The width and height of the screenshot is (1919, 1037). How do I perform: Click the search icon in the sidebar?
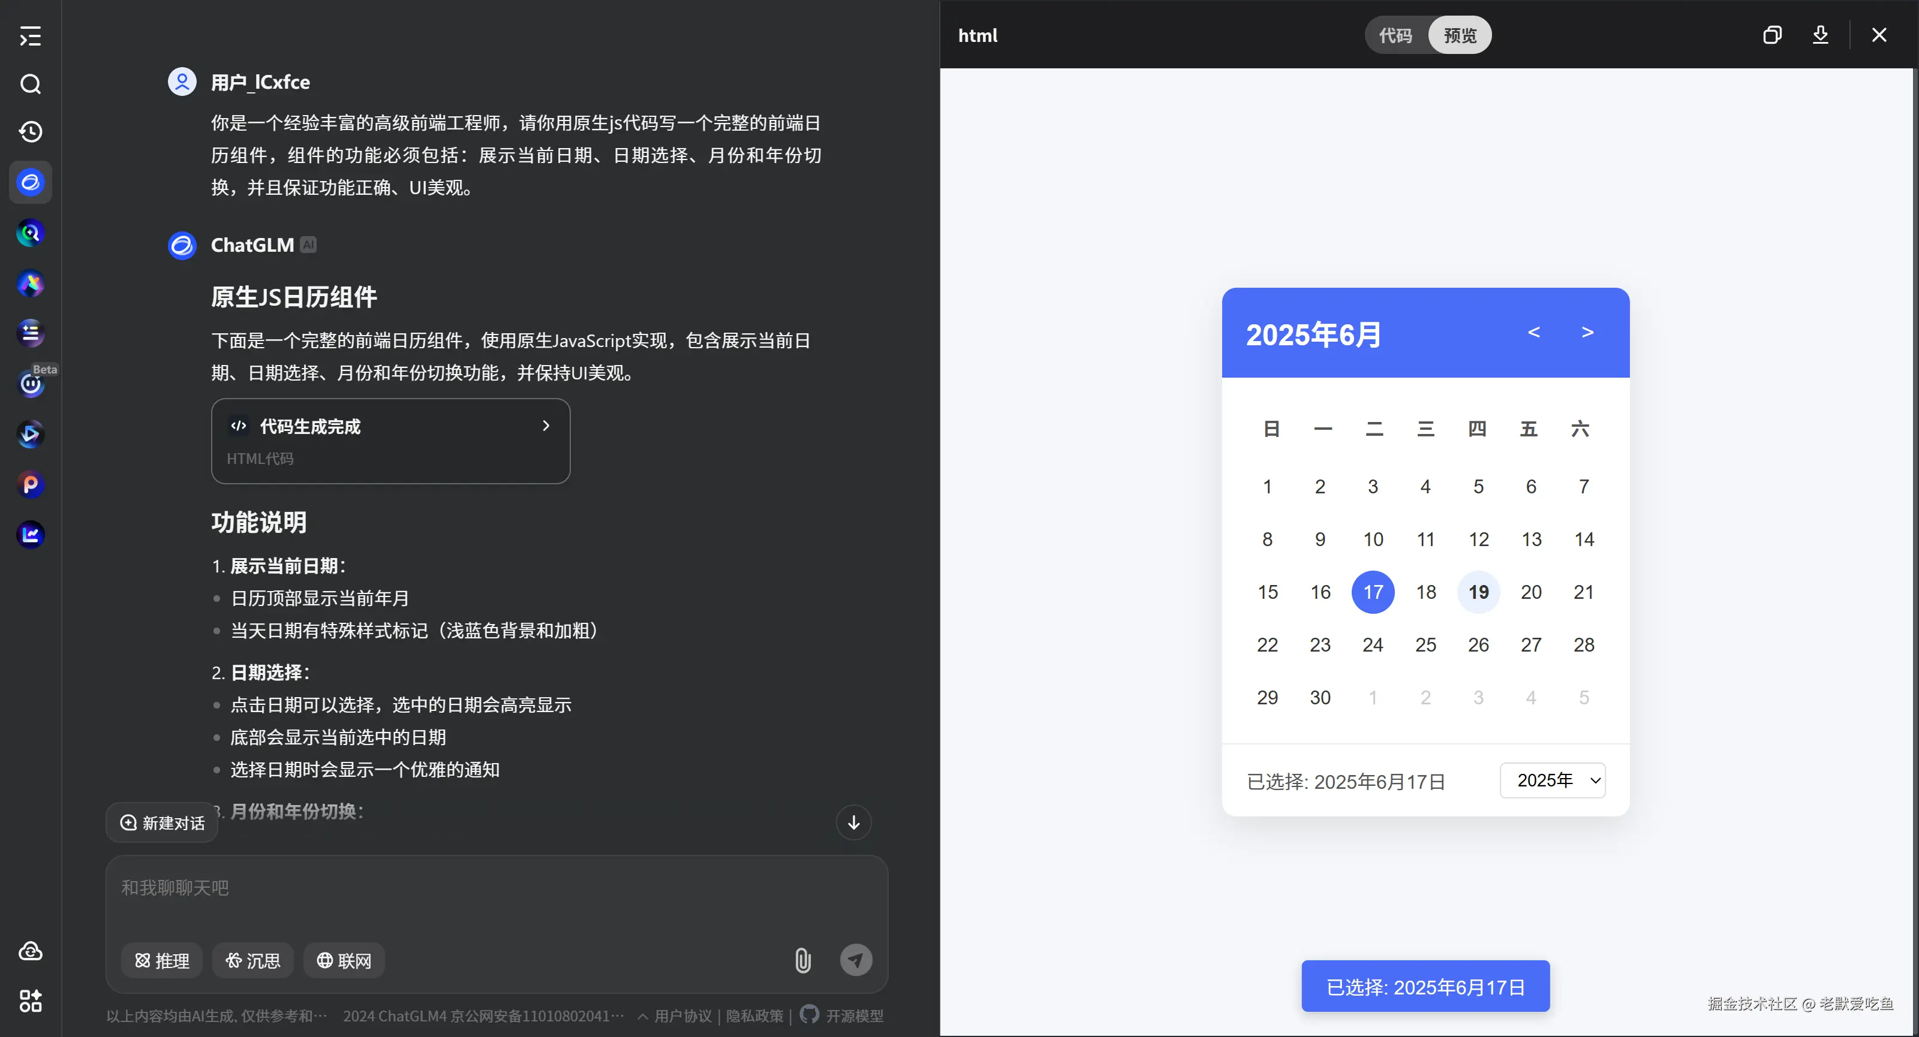[x=30, y=84]
